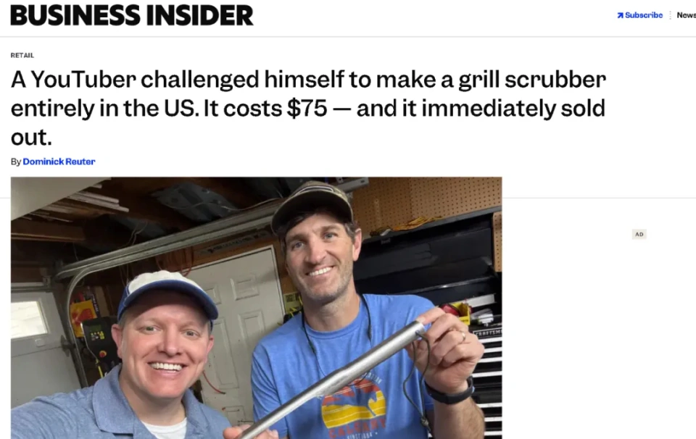Click the grill scrubber article headline
The image size is (696, 439).
pyautogui.click(x=308, y=108)
